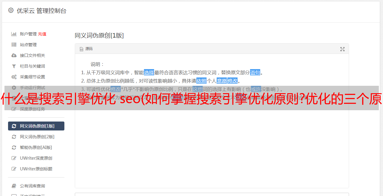Viewport: 383px width, 196px height.
Task: Open 同义词伪原创[1版] menu item
Action: click(x=36, y=126)
